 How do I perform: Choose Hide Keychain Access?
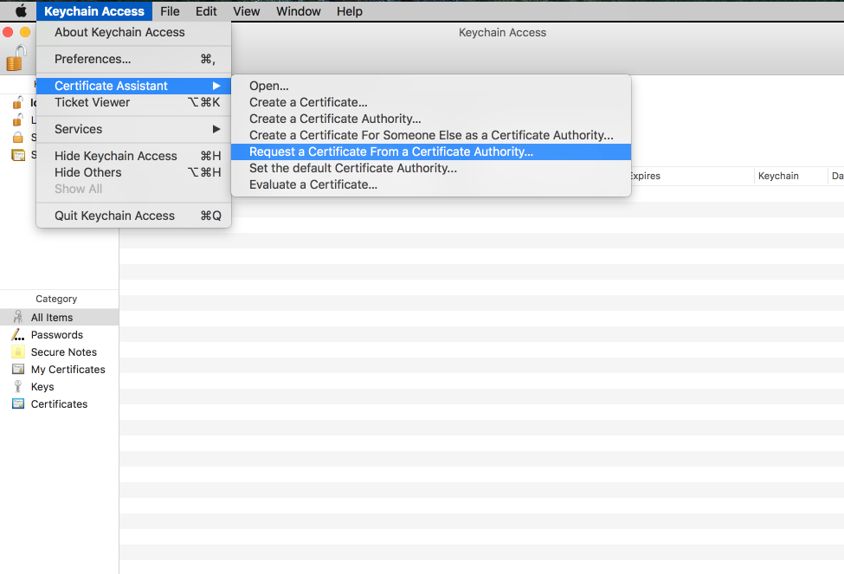coord(133,156)
